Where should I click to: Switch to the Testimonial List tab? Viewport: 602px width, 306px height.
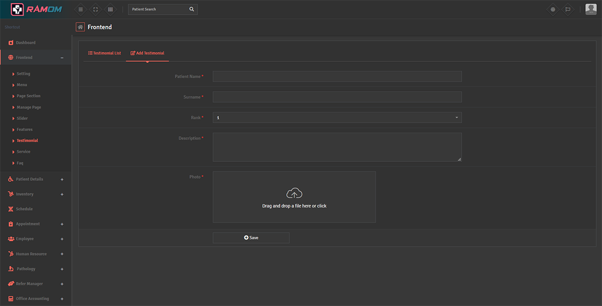(105, 53)
